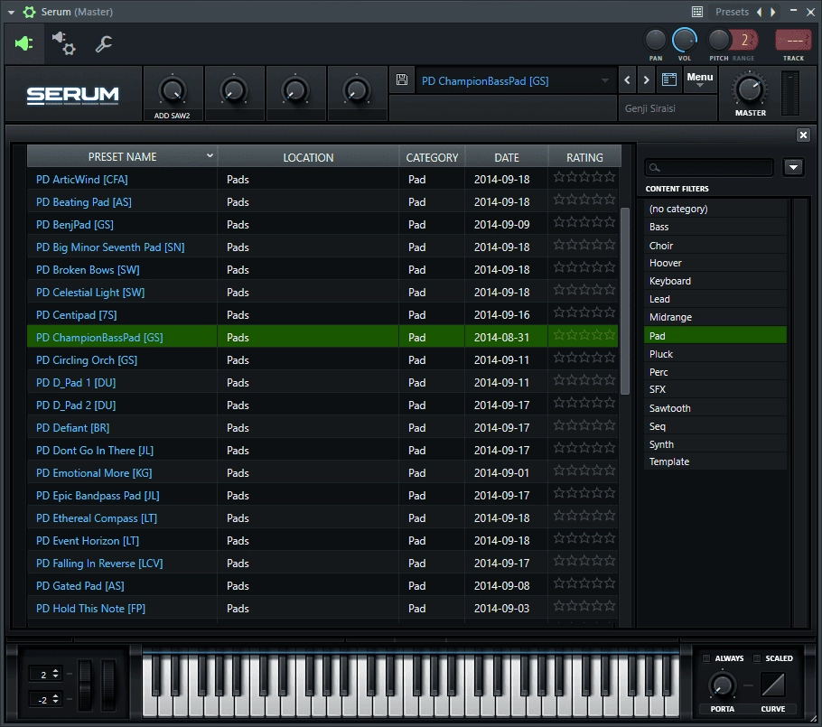Screen dimensions: 822x727
Task: Click author name Genji Siraisi
Action: click(x=650, y=108)
